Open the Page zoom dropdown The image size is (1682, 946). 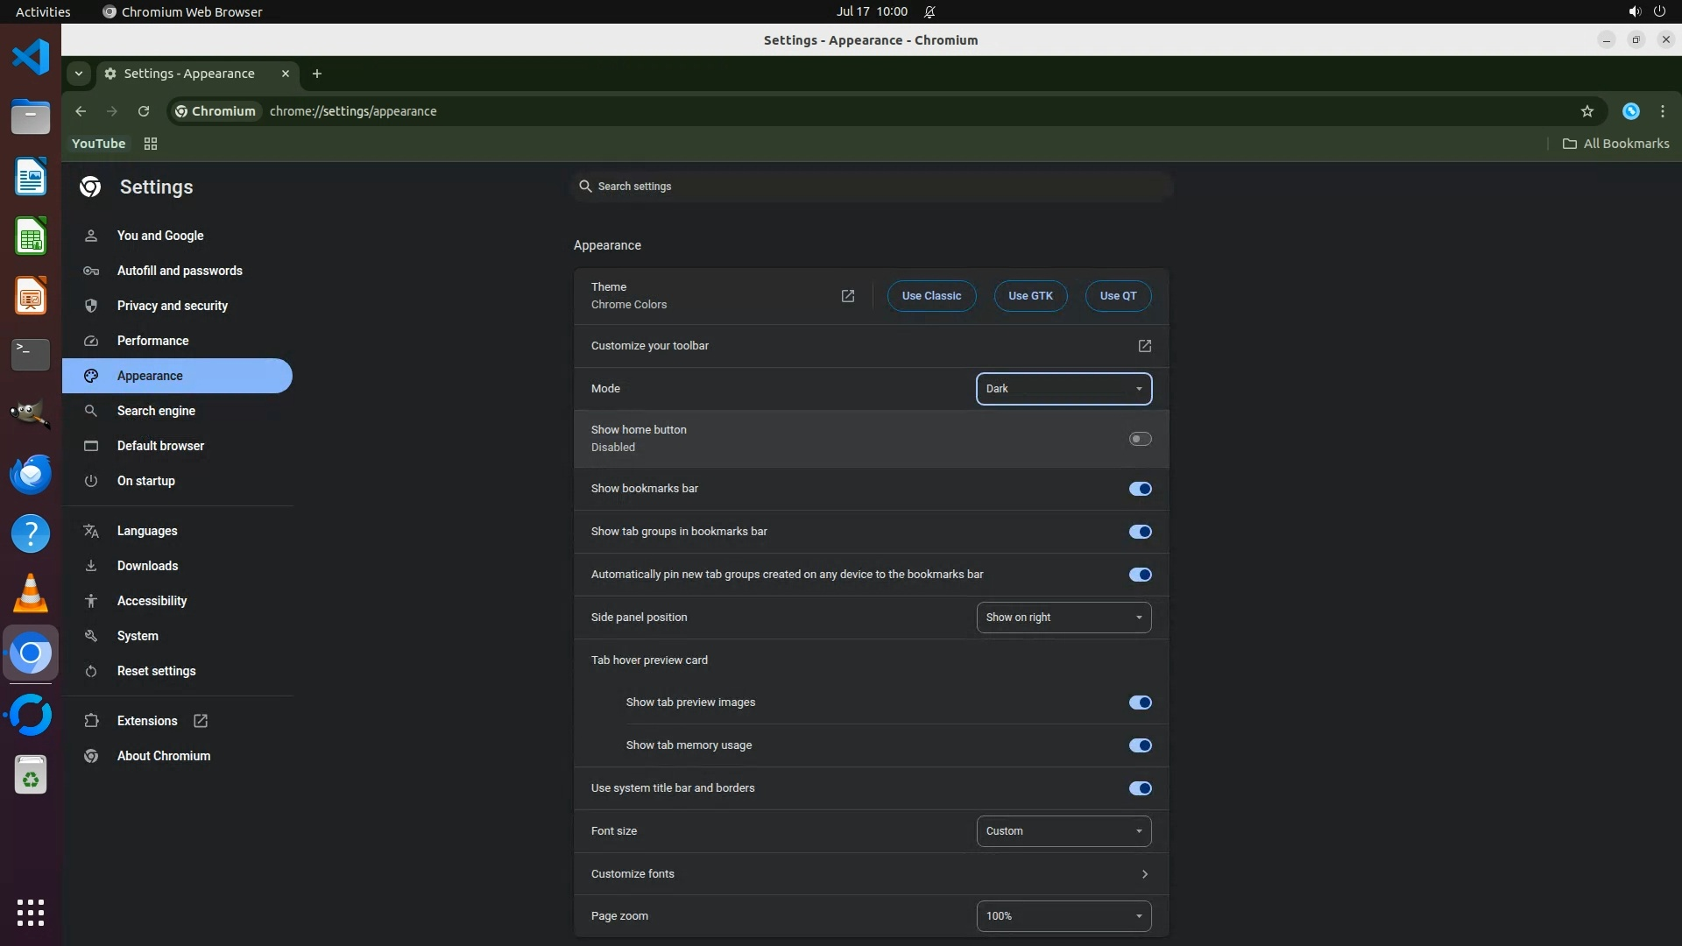1064,916
